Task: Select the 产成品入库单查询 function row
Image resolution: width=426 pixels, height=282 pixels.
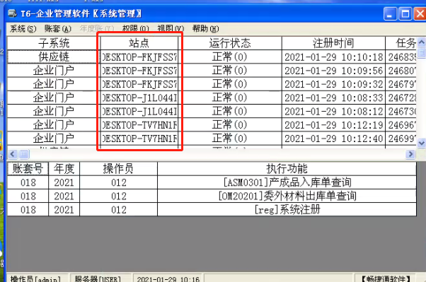Action: (x=212, y=182)
